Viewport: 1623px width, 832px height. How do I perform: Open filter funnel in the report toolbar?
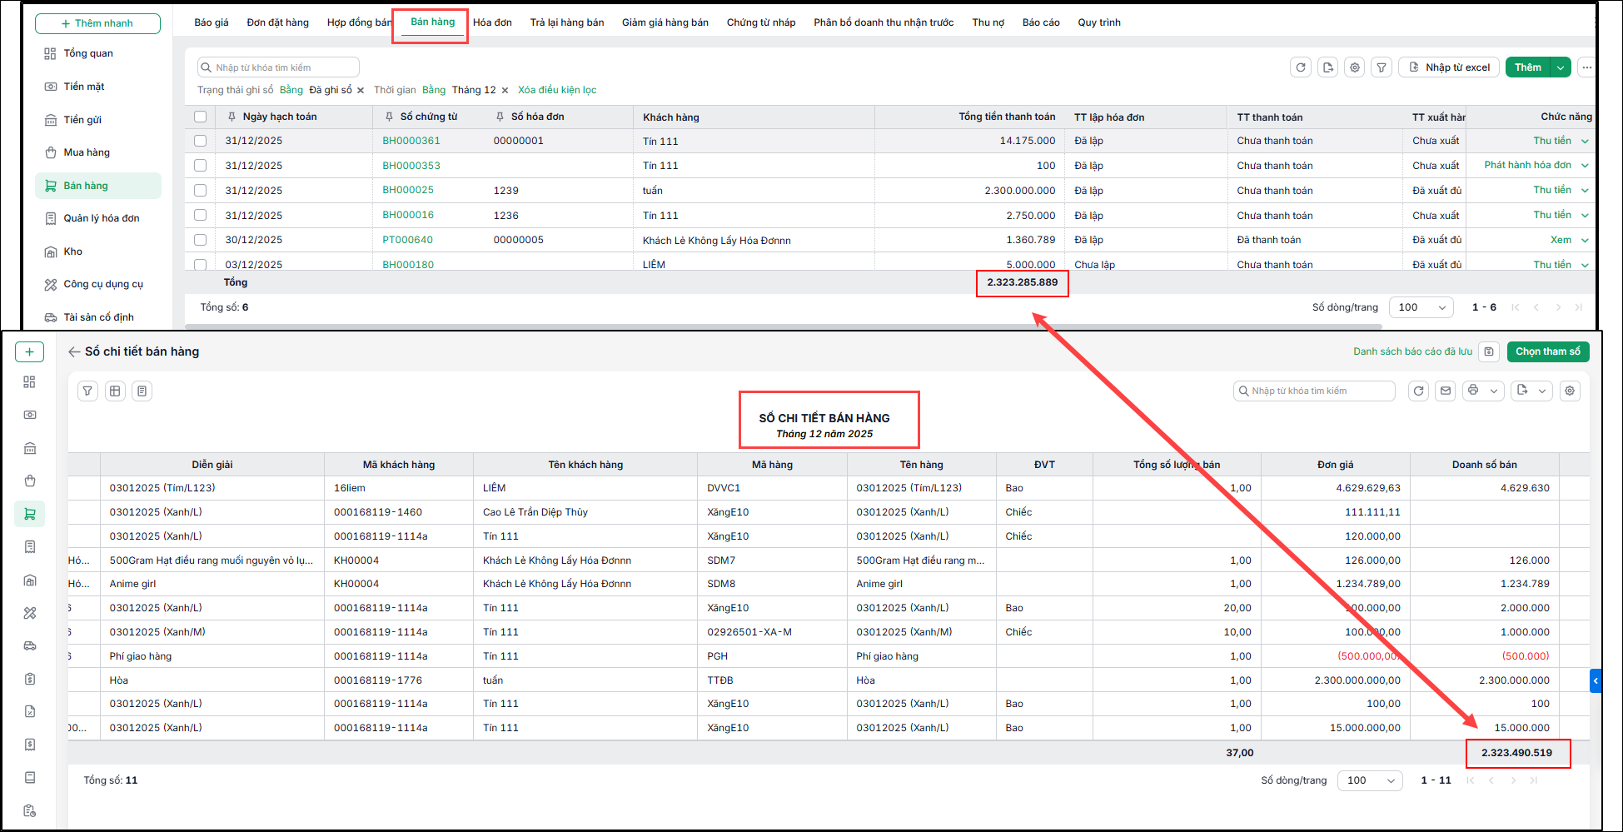(x=87, y=391)
